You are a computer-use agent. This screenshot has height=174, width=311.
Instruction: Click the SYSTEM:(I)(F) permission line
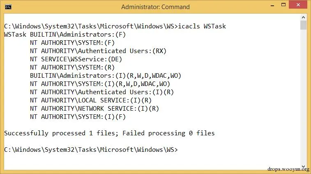[78, 117]
